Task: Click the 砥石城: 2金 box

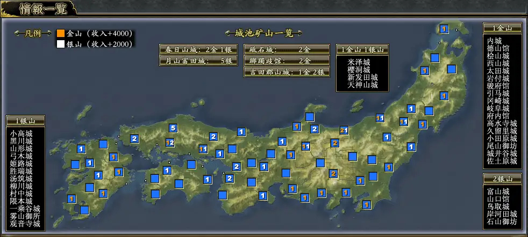Action: click(x=287, y=50)
